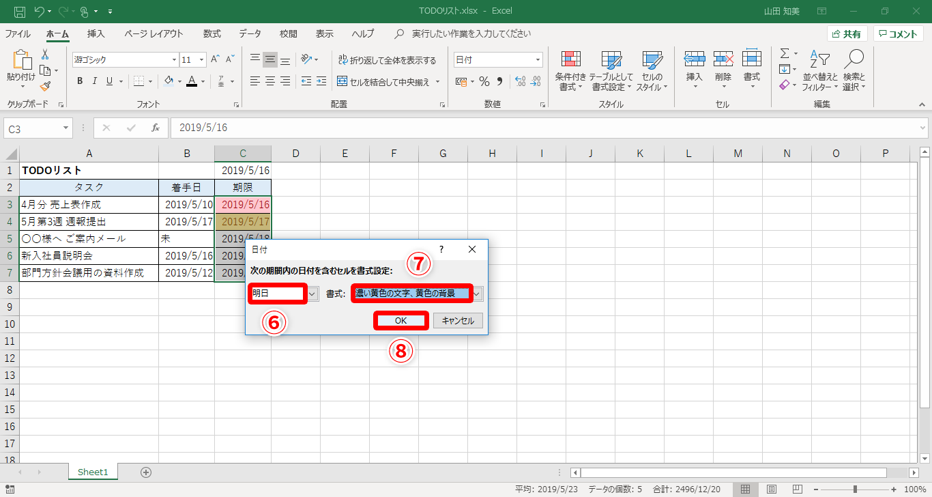
Task: Open the ファイル (File) menu
Action: [18, 33]
